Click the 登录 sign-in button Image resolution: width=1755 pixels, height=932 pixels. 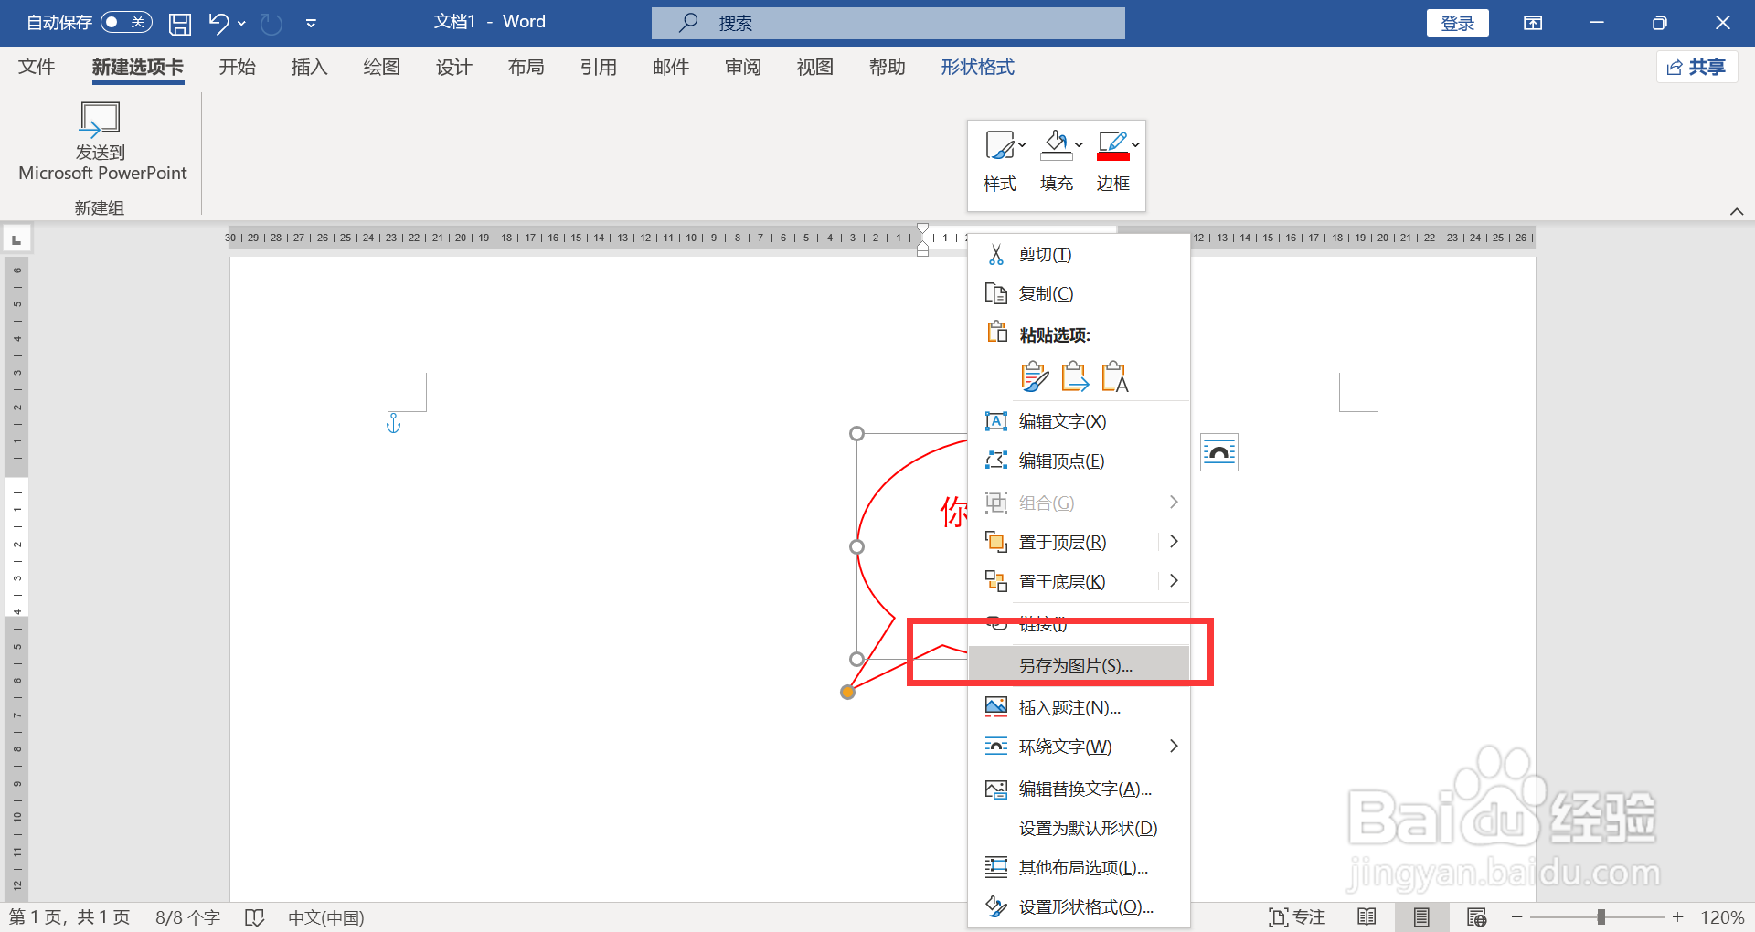[x=1457, y=23]
